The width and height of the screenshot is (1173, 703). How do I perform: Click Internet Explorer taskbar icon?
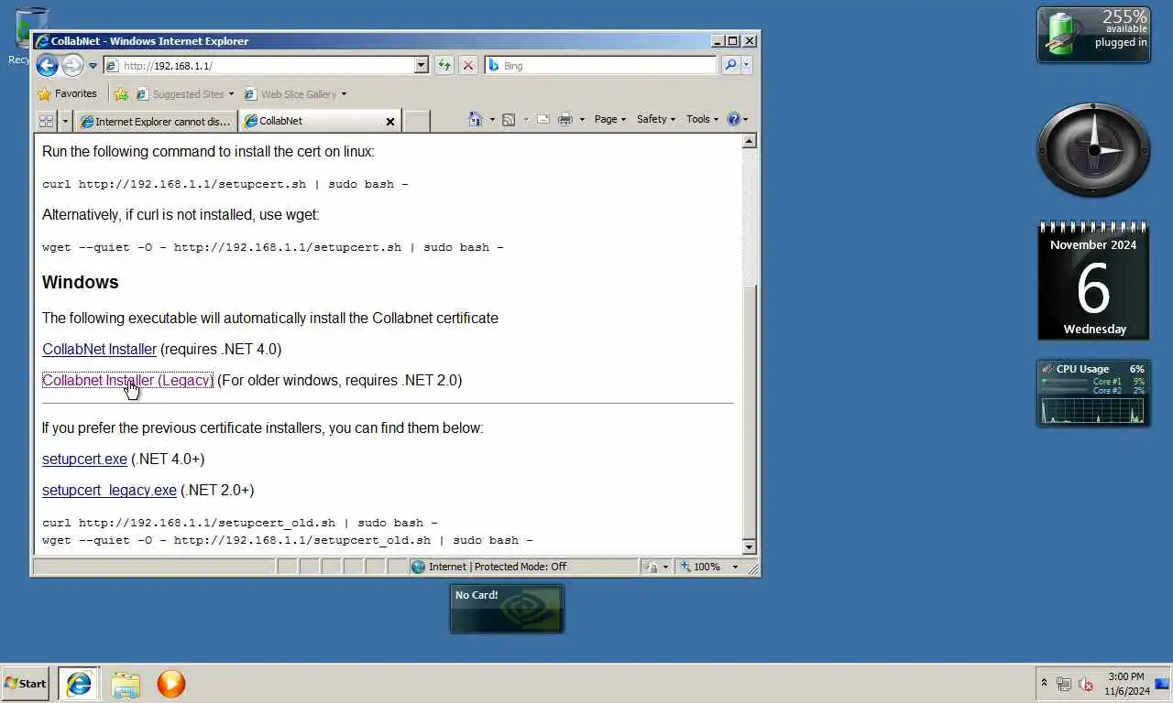click(79, 683)
